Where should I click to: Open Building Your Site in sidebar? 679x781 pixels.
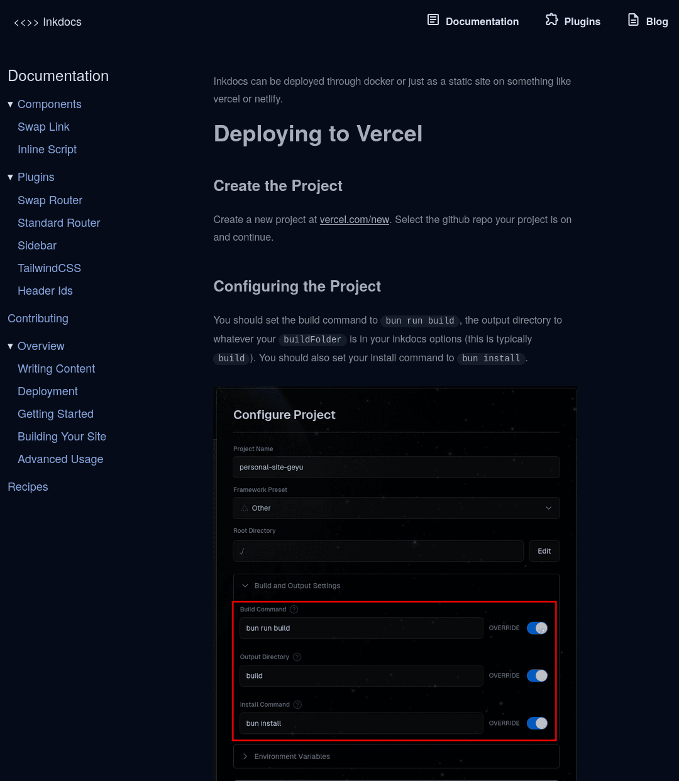click(62, 437)
